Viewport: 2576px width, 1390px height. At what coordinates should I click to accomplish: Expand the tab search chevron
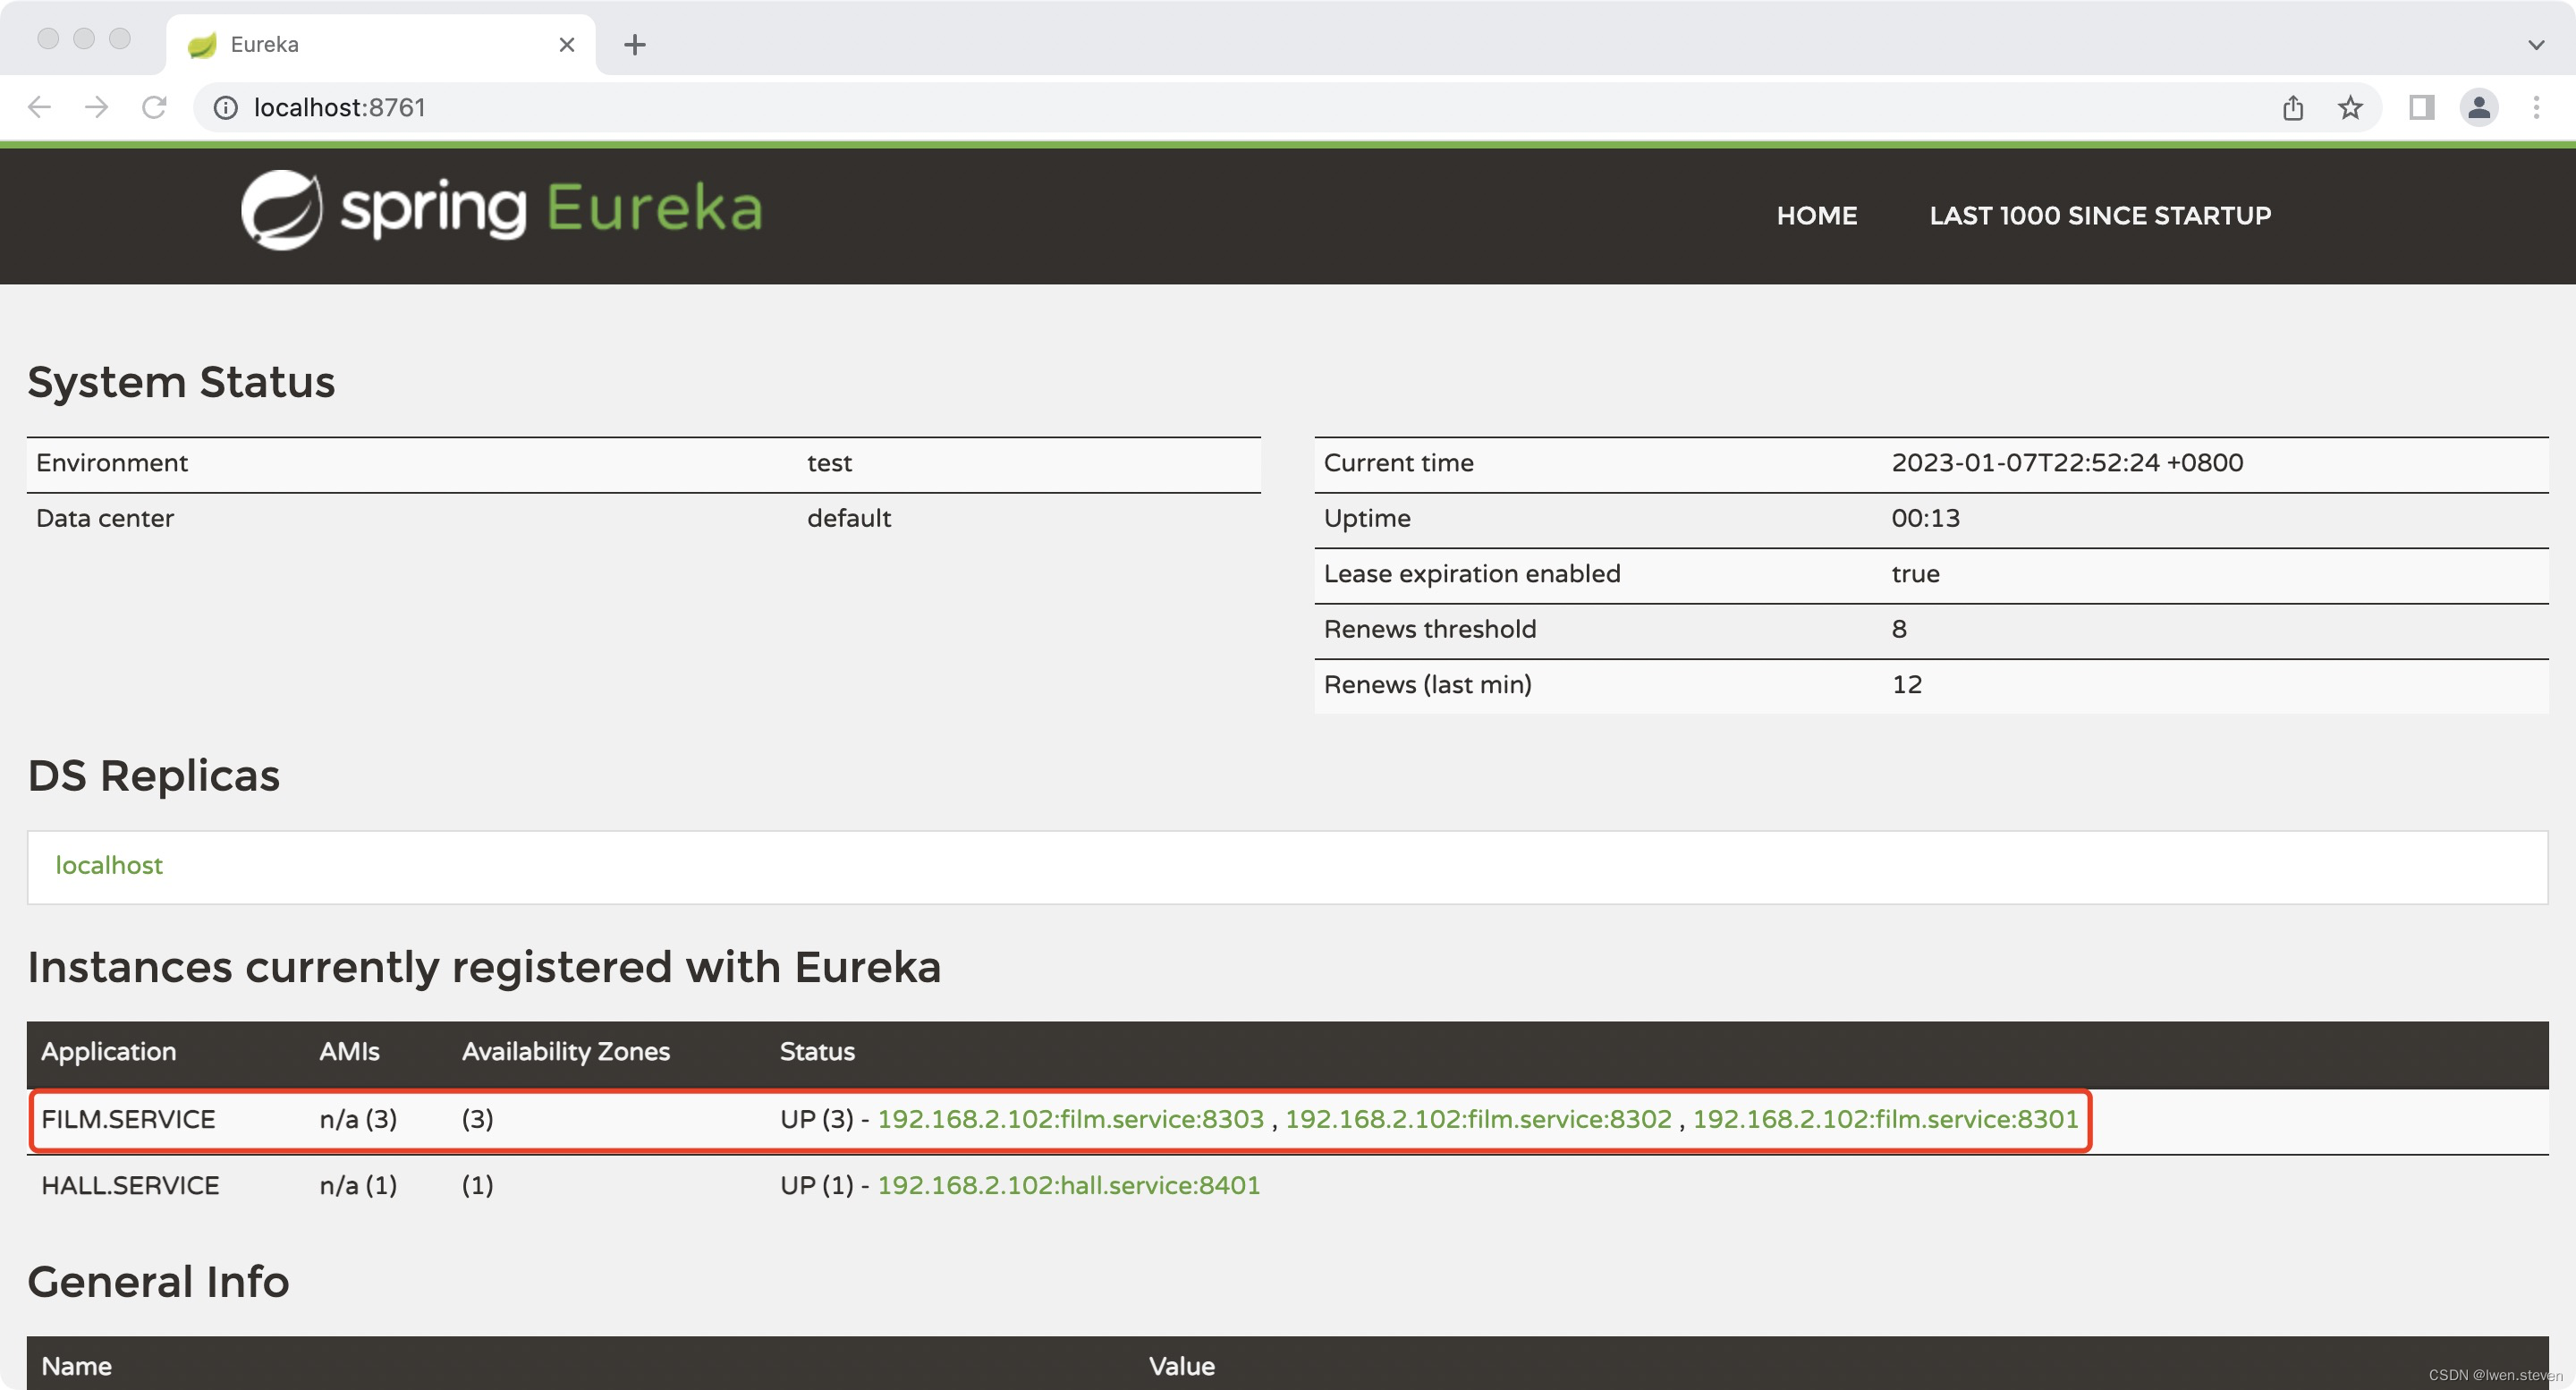2536,45
